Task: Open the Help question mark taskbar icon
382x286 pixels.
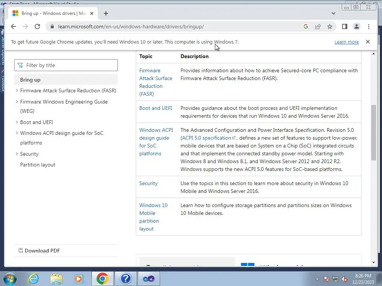Action: (x=126, y=279)
